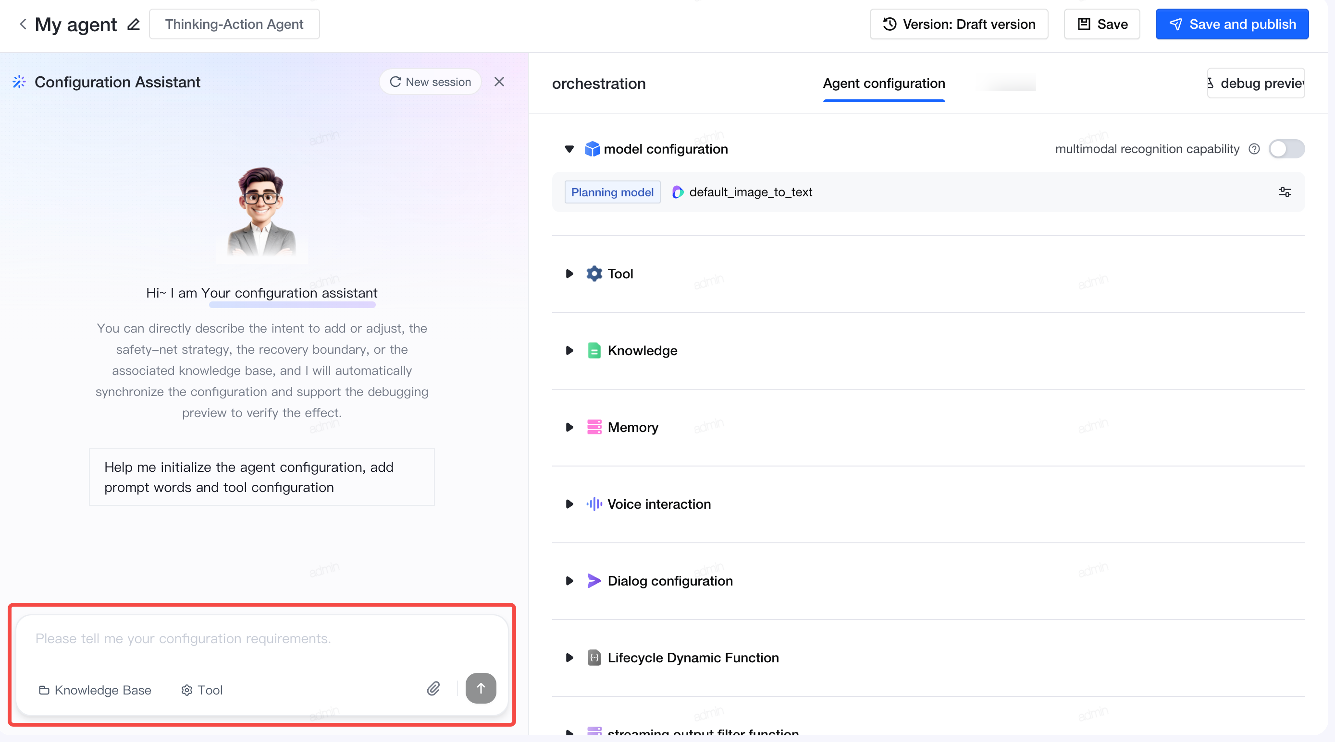Open the debug preview panel

[x=1256, y=84]
